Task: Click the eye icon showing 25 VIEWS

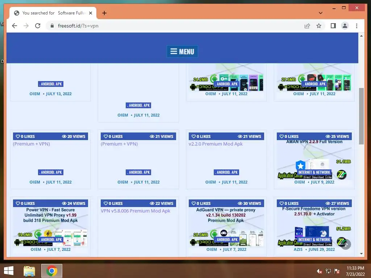Action: [328, 136]
